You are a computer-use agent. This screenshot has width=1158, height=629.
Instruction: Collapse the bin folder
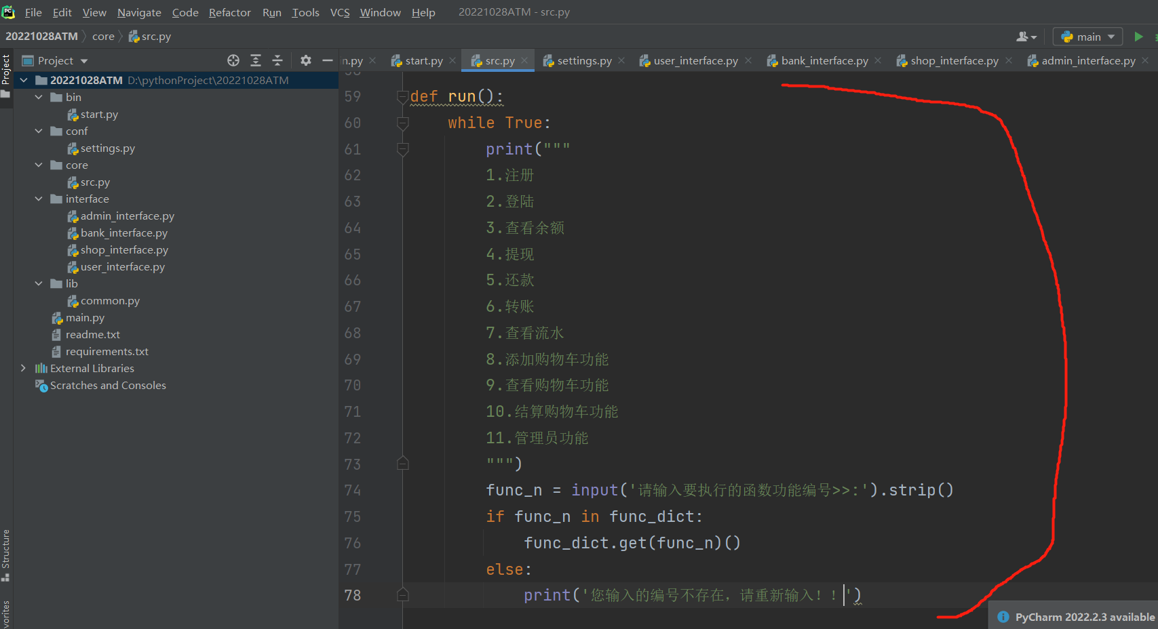coord(39,97)
